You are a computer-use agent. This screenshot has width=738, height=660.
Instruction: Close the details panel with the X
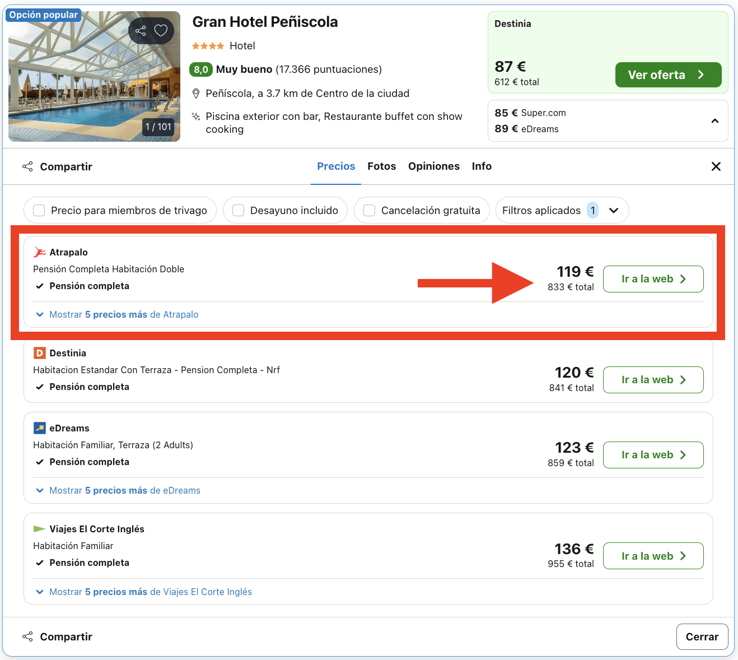(716, 166)
